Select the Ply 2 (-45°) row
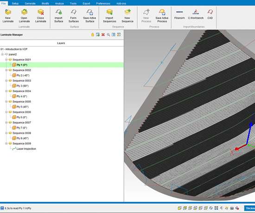The image size is (255, 213). 62,75
